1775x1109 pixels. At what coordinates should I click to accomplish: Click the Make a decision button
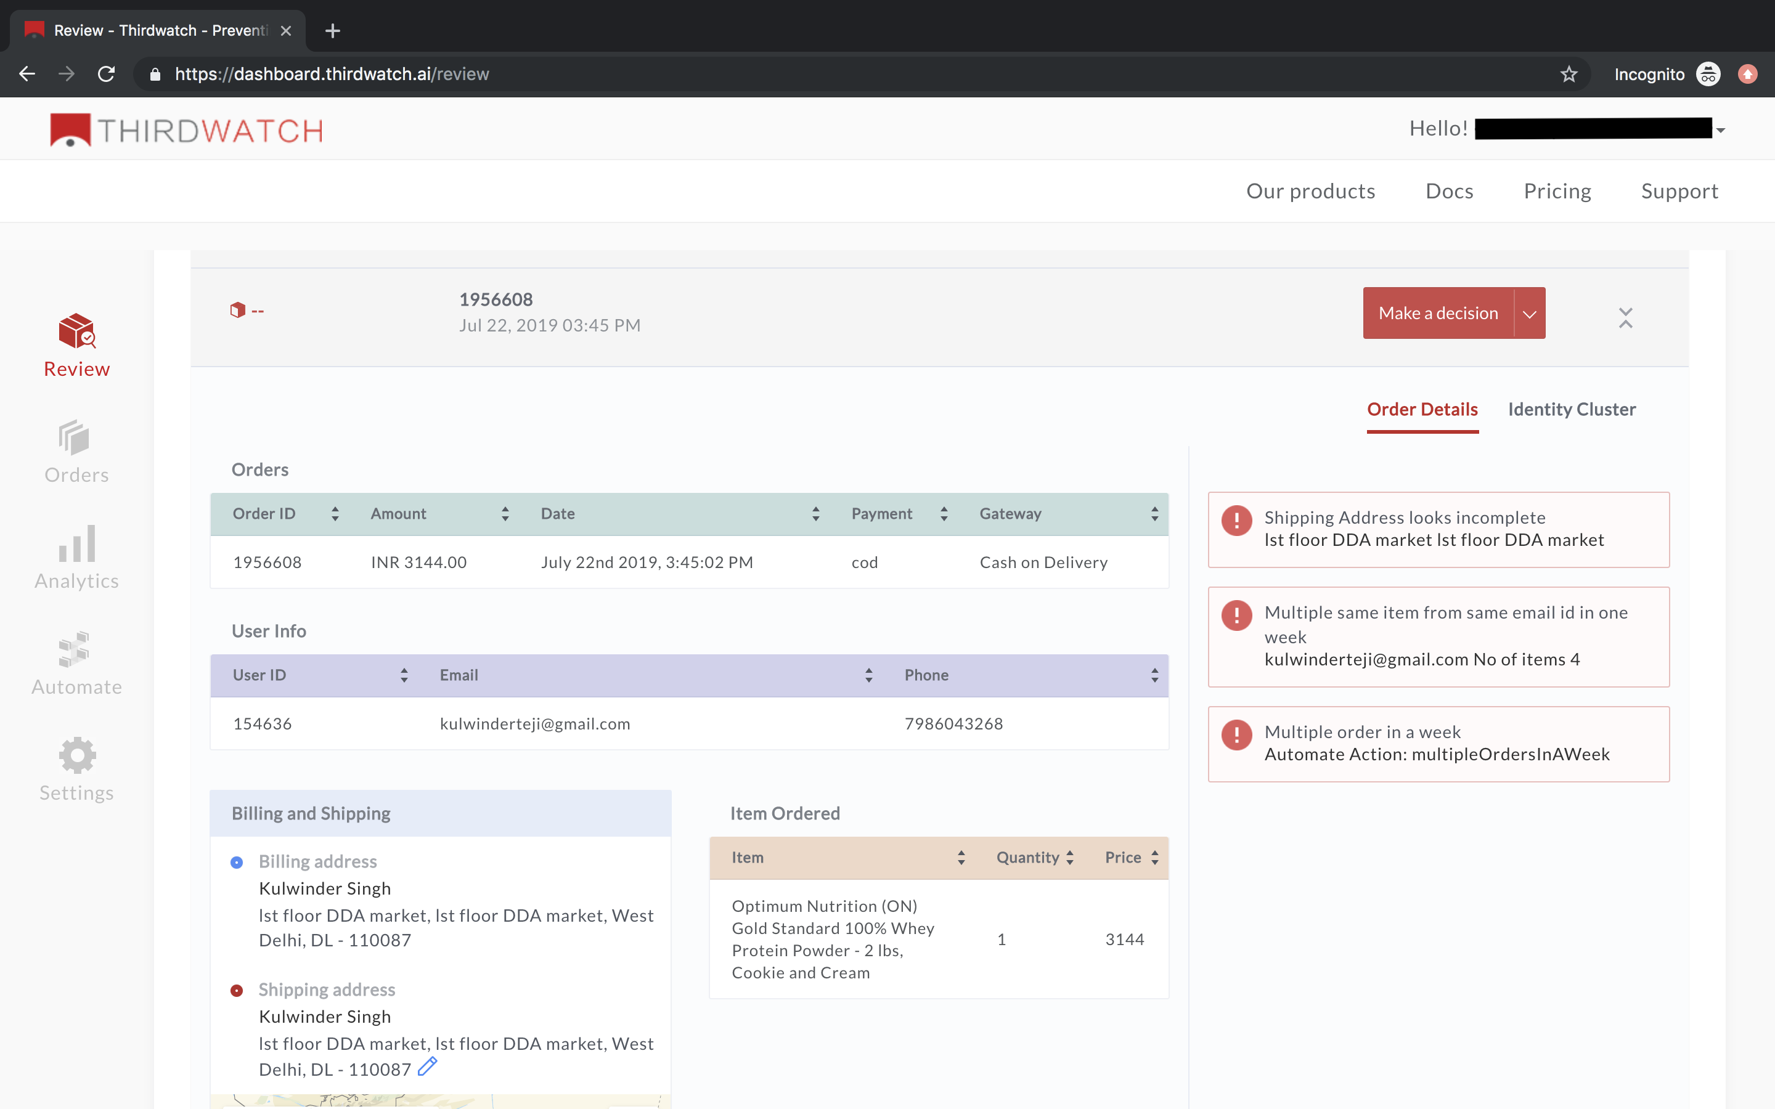point(1438,313)
